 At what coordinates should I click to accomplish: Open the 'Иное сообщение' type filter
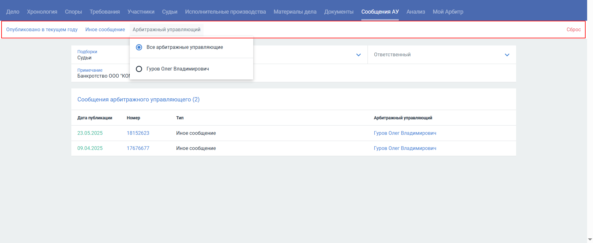coord(105,30)
